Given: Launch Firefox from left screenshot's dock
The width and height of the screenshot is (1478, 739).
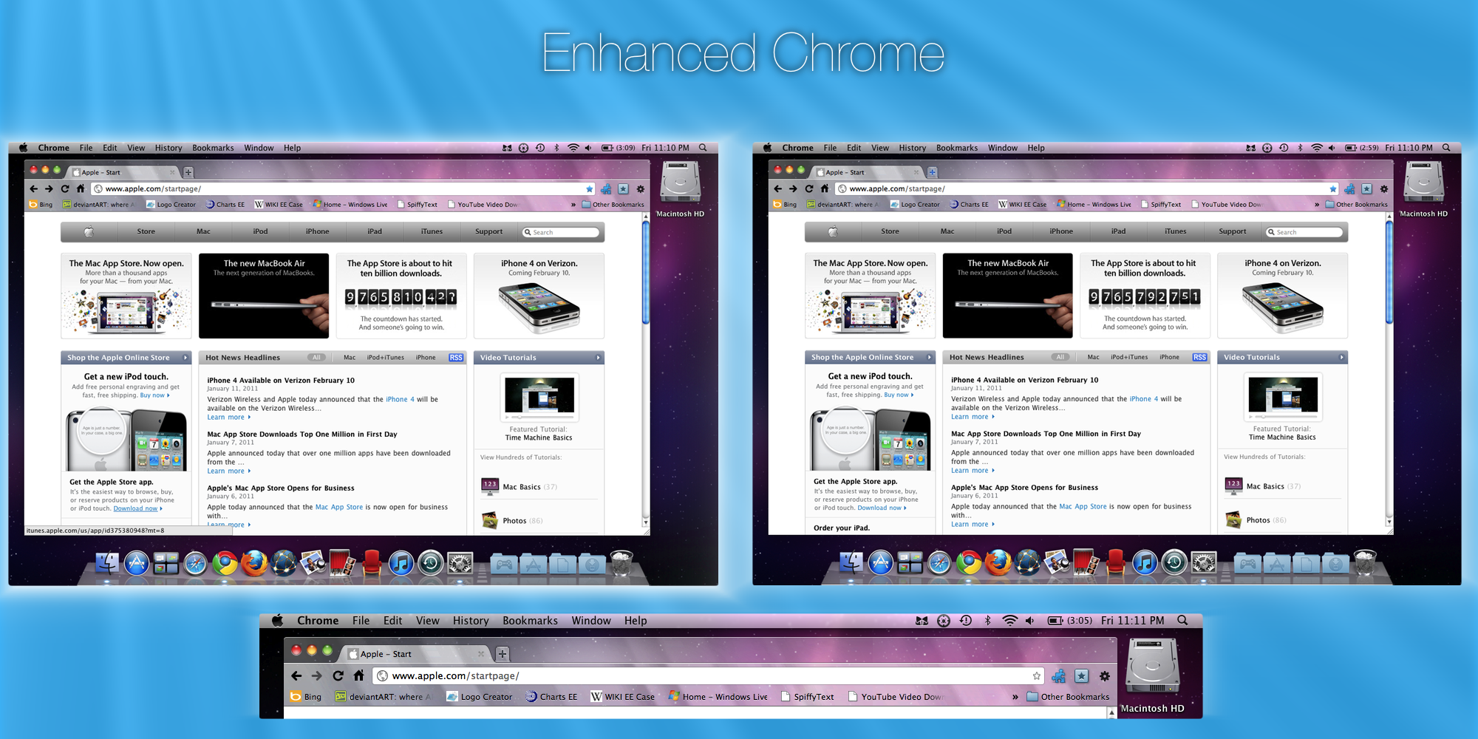Looking at the screenshot, I should pos(254,563).
